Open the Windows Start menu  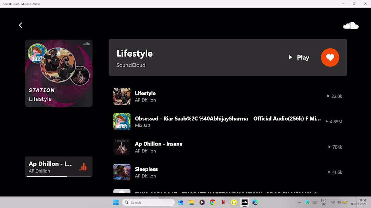pos(116,202)
